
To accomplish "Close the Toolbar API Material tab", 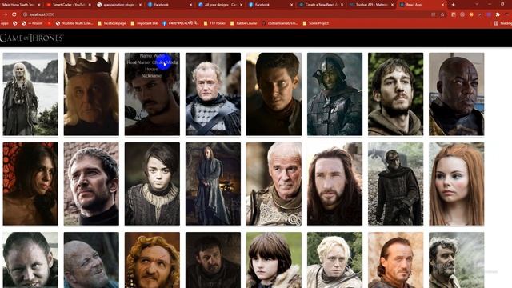I will 392,5.
